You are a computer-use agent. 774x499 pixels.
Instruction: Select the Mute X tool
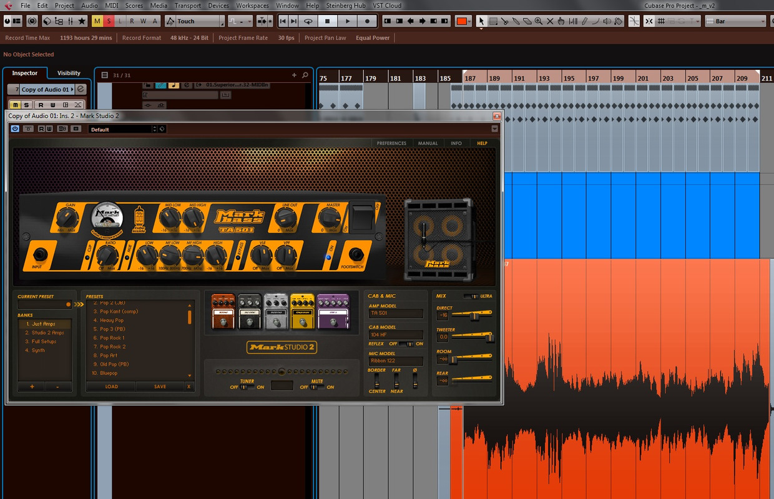coord(550,21)
